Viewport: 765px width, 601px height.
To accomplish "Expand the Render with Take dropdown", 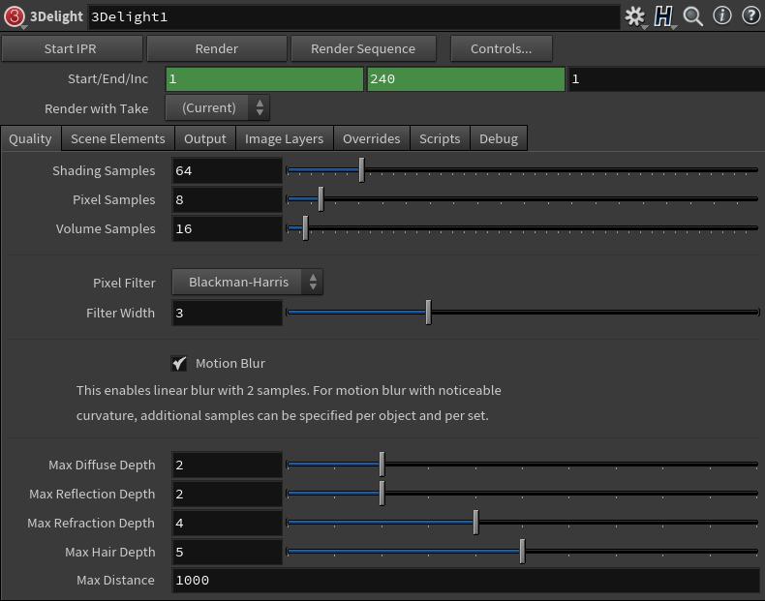I will pyautogui.click(x=217, y=107).
